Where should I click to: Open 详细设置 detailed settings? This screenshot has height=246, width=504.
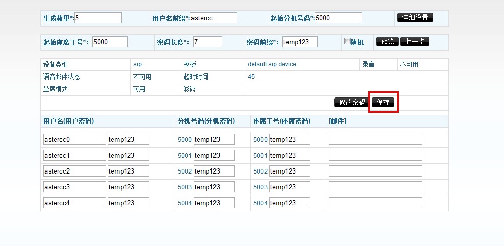pyautogui.click(x=415, y=18)
